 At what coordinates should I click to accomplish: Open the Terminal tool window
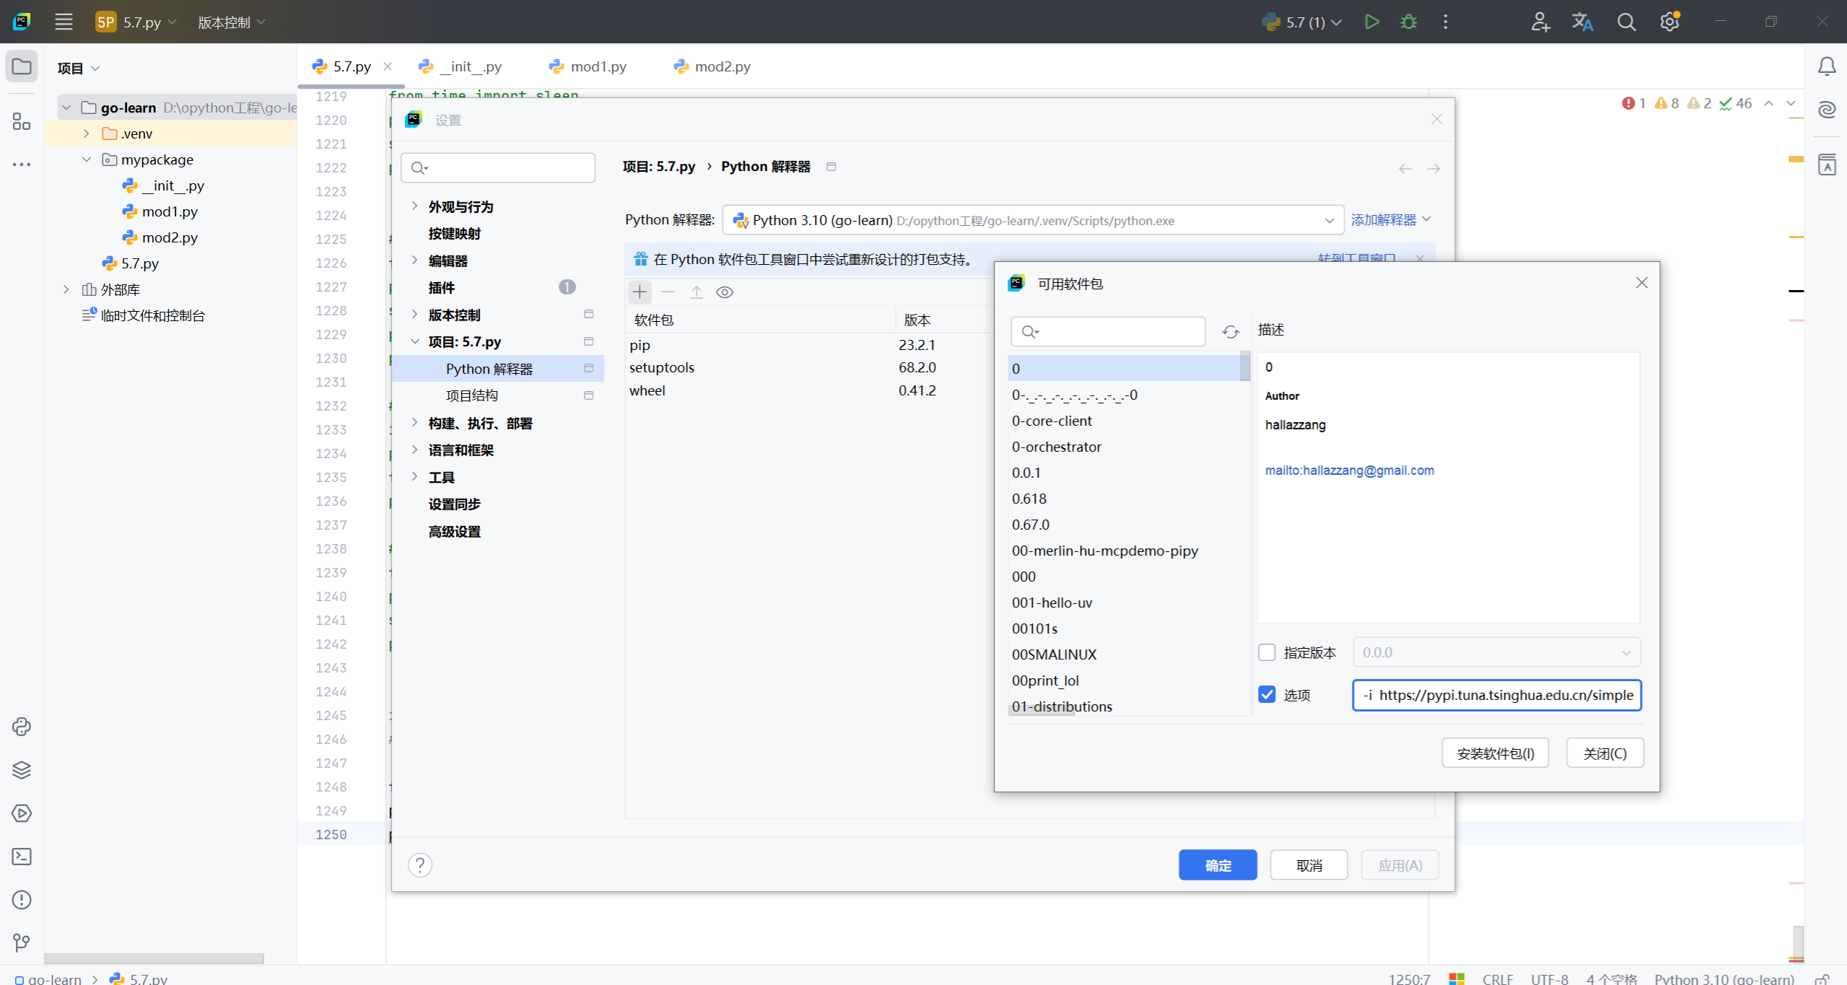pyautogui.click(x=22, y=857)
